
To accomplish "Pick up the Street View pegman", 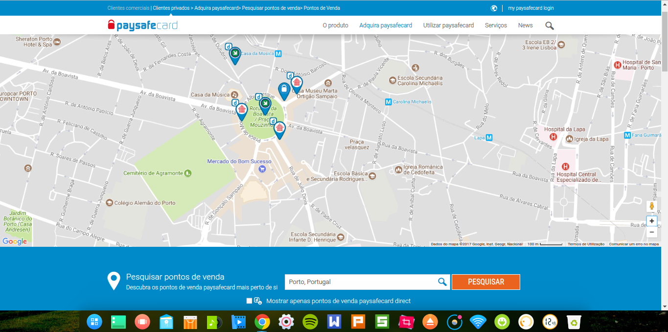I will coord(651,206).
